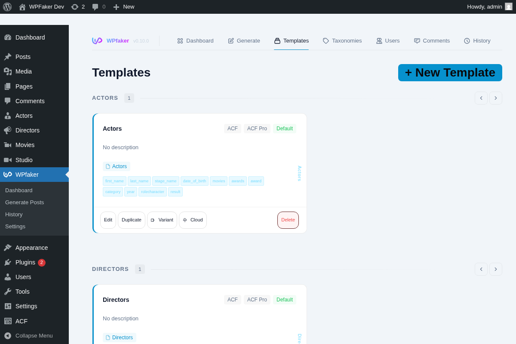Open WPfaker Dashboard via the grid icon
The image size is (516, 344).
click(180, 40)
